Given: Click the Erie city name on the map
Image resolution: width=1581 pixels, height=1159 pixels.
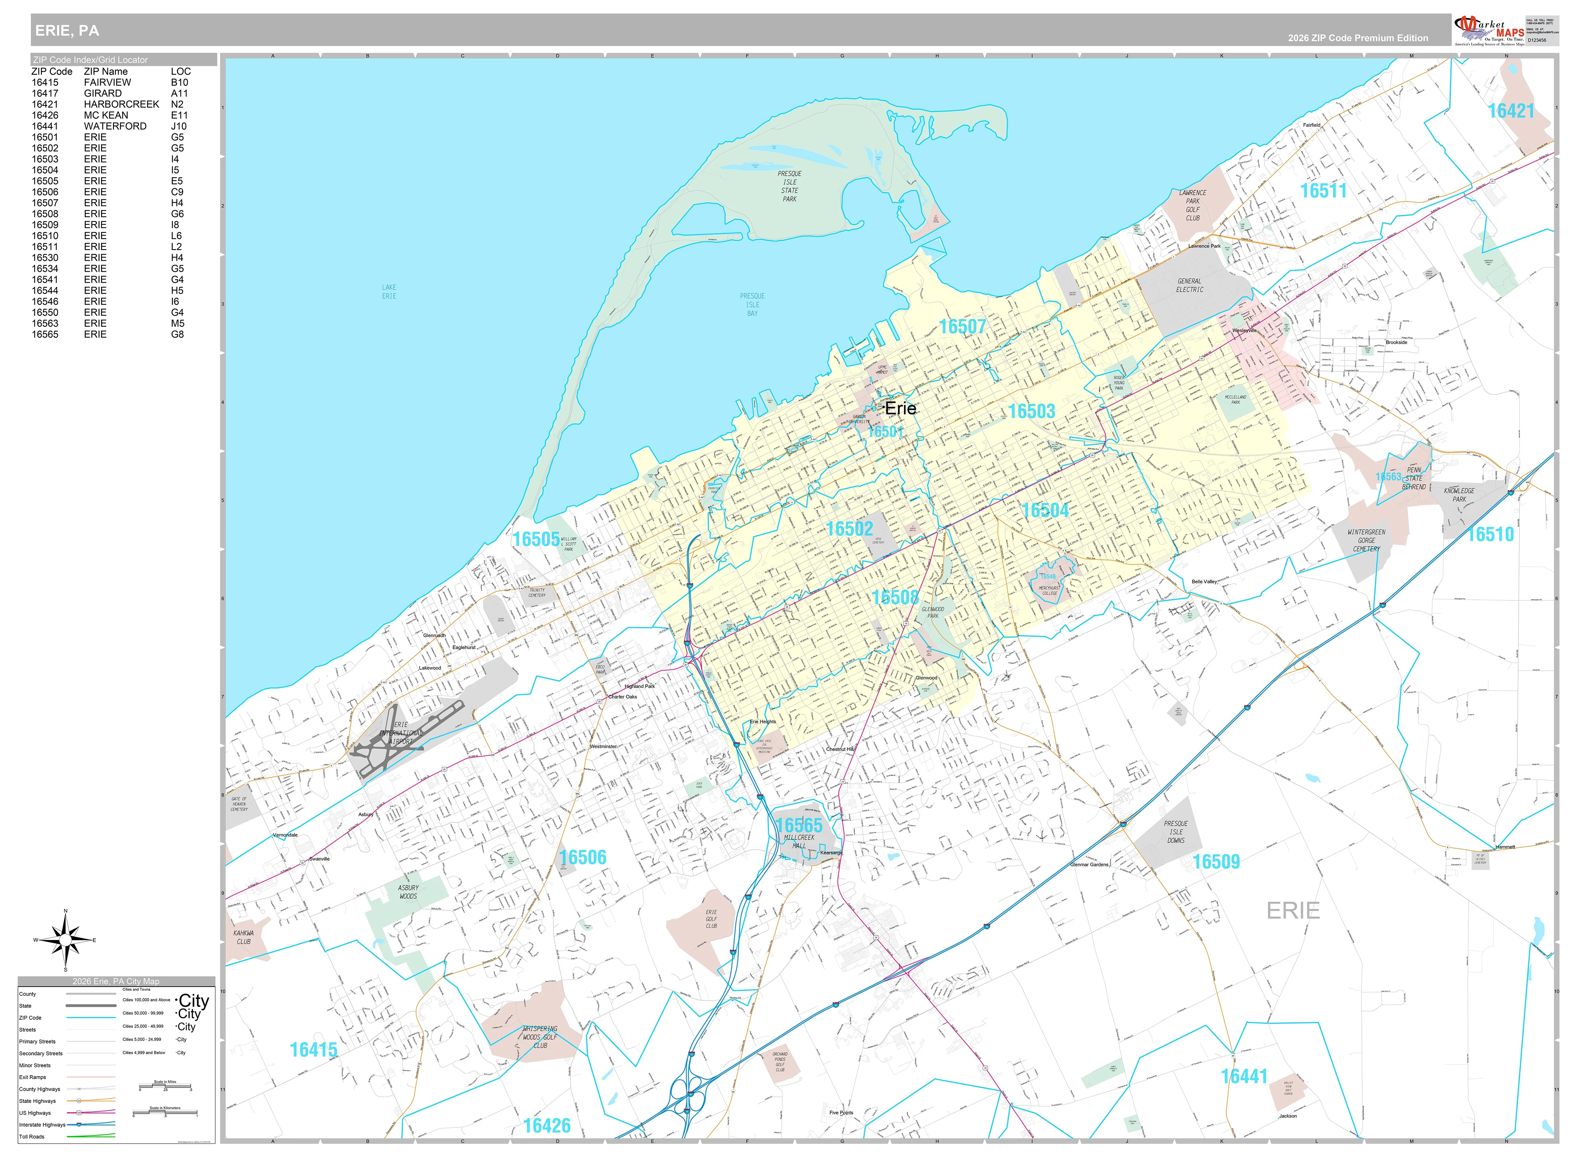Looking at the screenshot, I should (x=900, y=408).
